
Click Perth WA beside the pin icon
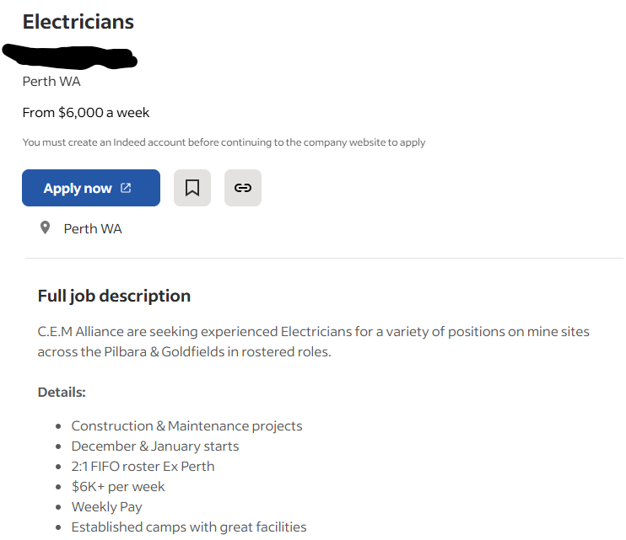click(93, 228)
